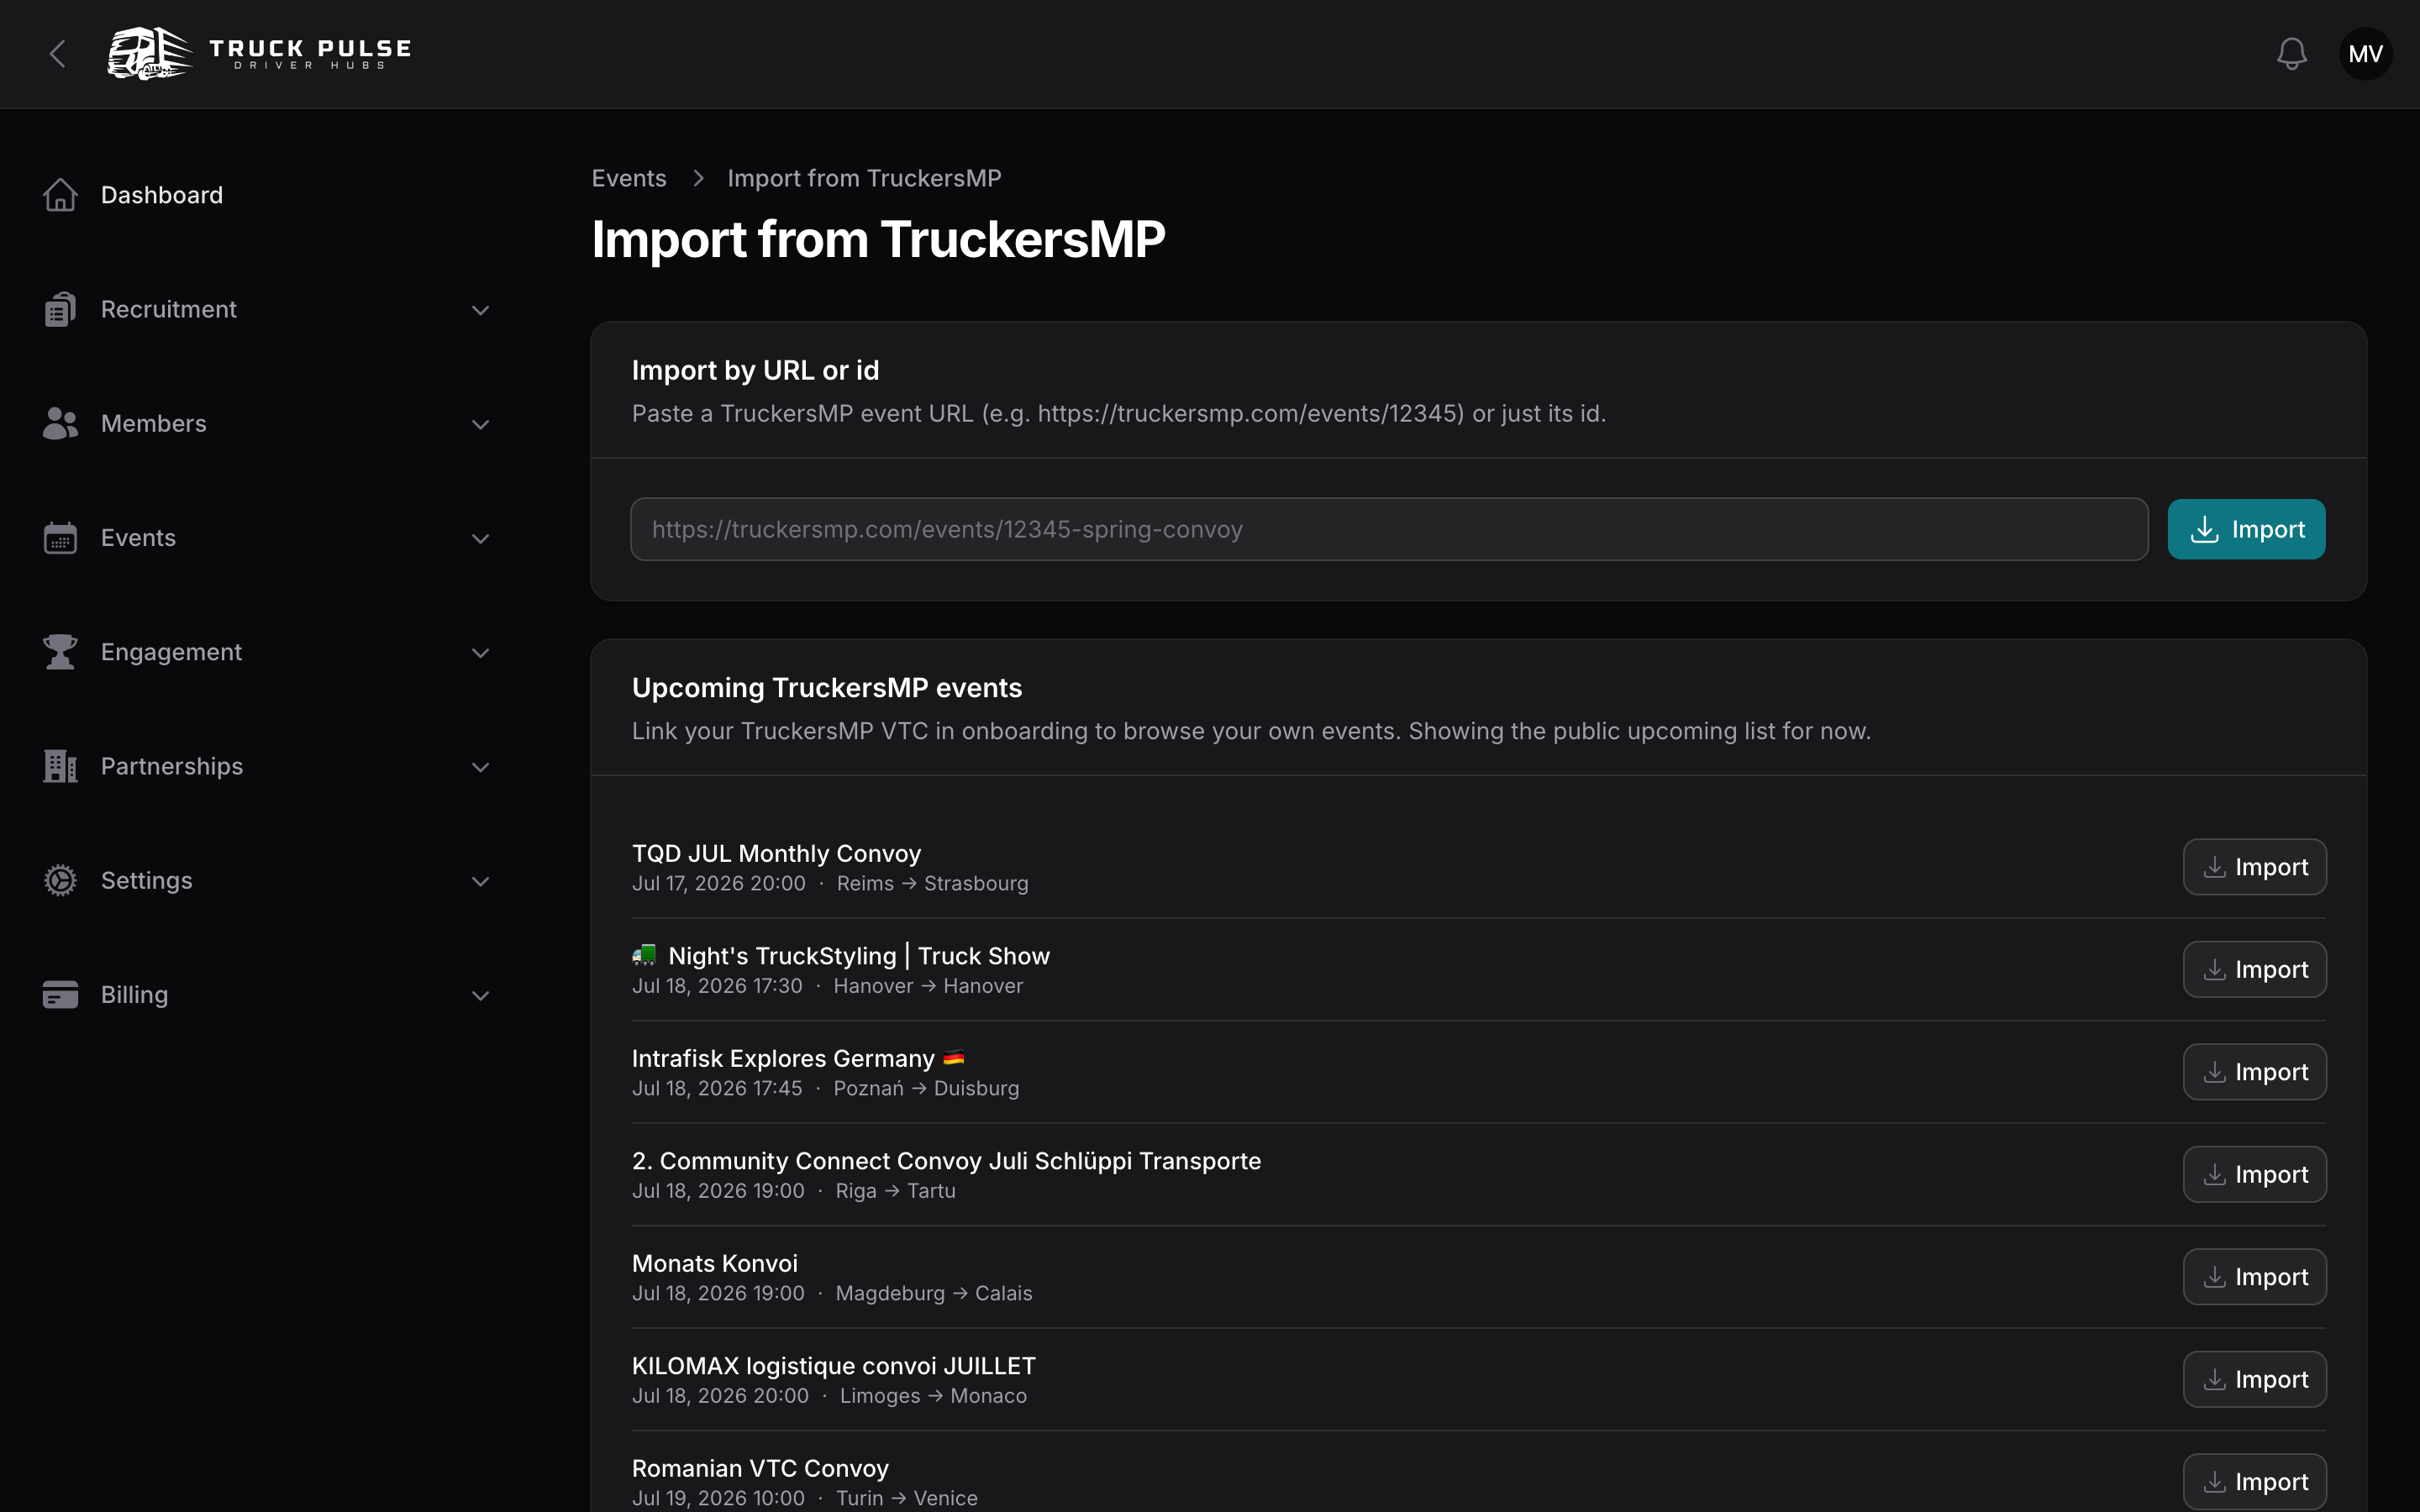Select Recruitment sidebar item
2420x1512 pixels.
(x=267, y=309)
